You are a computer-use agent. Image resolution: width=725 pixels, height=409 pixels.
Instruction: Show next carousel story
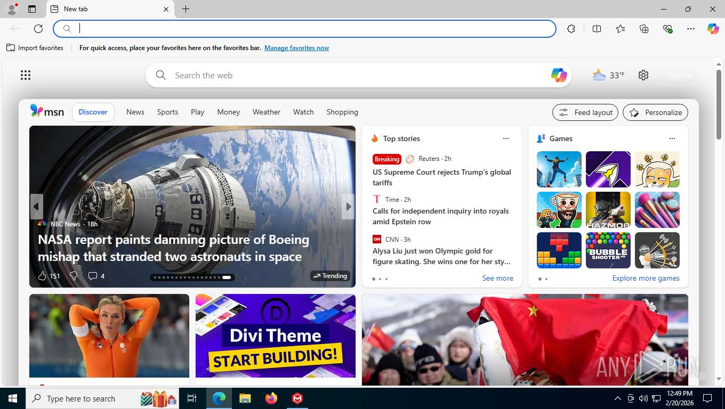click(x=349, y=207)
